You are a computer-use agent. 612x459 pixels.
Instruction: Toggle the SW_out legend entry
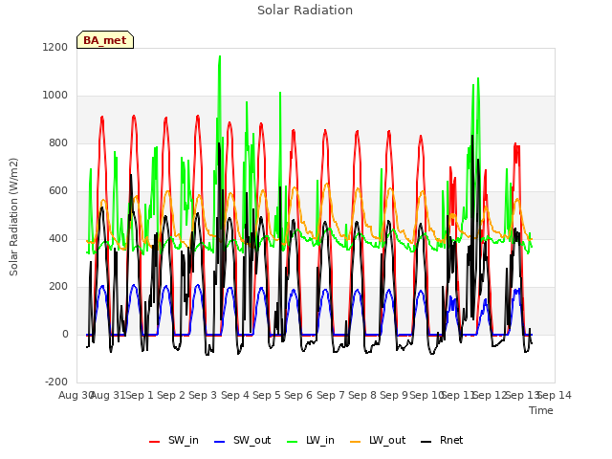242,440
